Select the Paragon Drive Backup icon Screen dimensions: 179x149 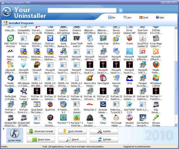click(x=143, y=78)
